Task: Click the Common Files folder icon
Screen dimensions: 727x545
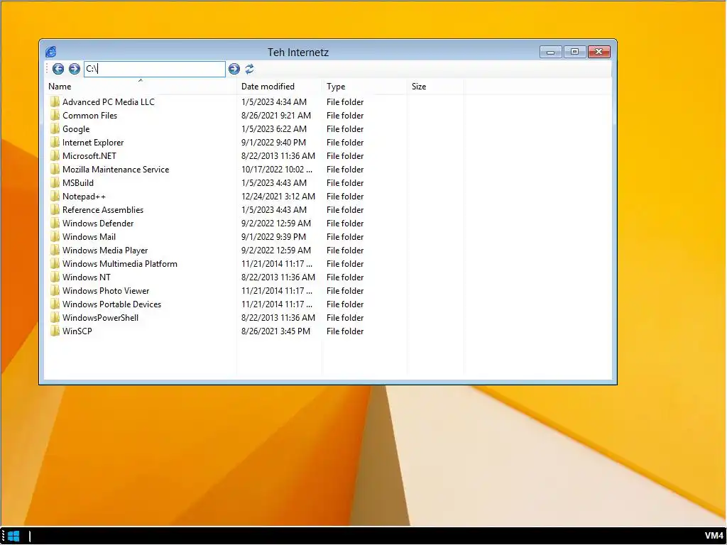Action: (55, 115)
